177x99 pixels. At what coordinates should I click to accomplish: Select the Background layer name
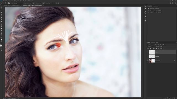158,61
